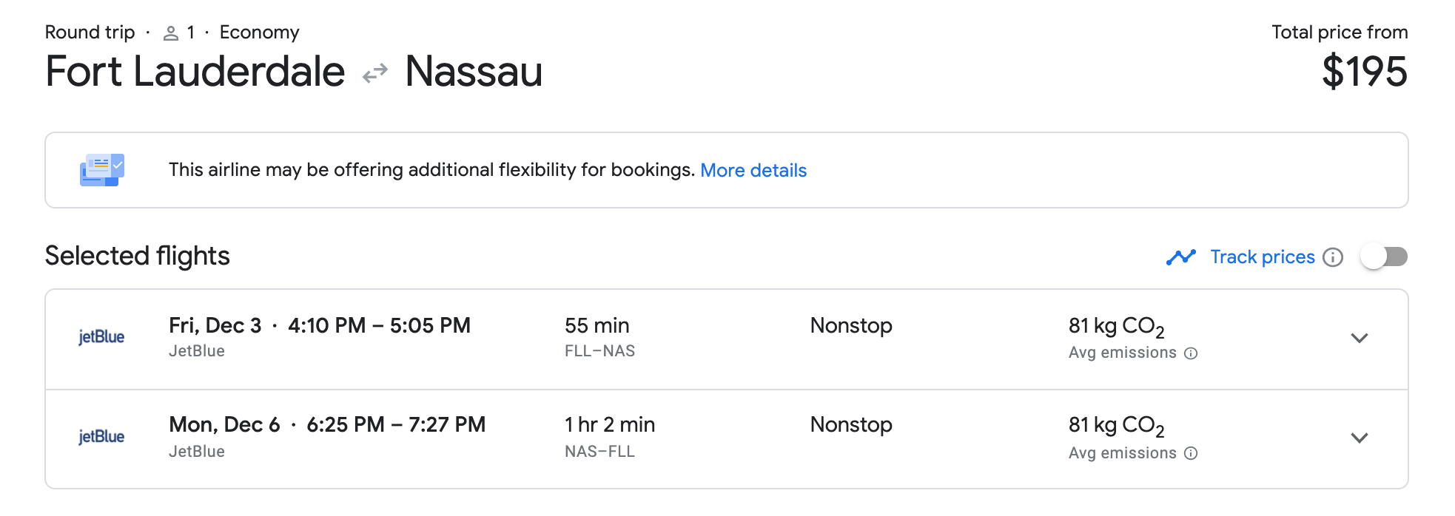Click the Fort Lauderdale heading

pyautogui.click(x=195, y=72)
